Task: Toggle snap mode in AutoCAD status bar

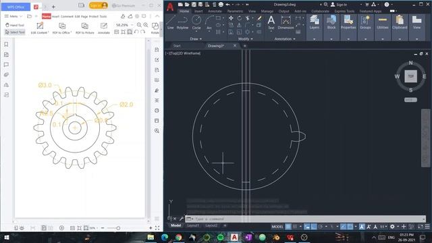Action: [295, 227]
